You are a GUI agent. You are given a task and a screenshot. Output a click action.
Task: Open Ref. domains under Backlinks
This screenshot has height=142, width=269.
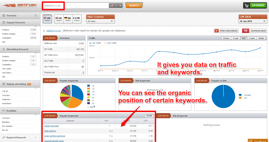(7, 126)
